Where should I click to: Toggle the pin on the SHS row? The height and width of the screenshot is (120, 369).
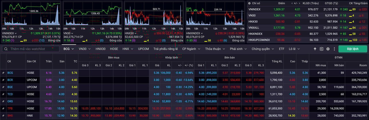3,116
